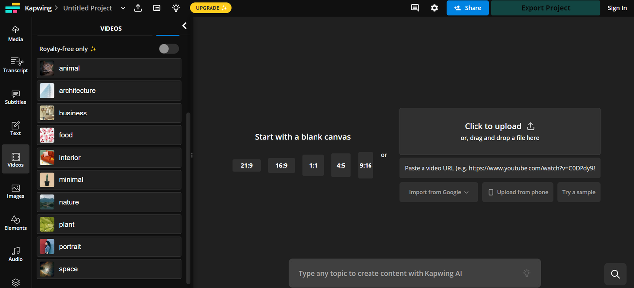
Task: Click the Kapwing breadcrumb text
Action: [38, 8]
